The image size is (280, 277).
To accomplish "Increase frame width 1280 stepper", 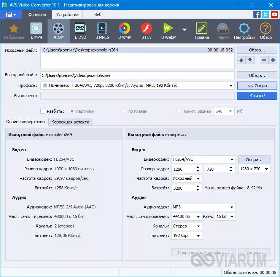I will [197, 167].
